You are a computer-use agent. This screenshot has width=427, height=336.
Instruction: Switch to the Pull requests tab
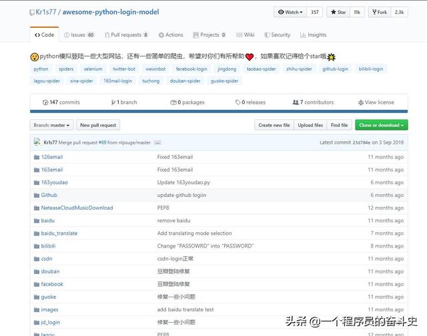tap(126, 35)
